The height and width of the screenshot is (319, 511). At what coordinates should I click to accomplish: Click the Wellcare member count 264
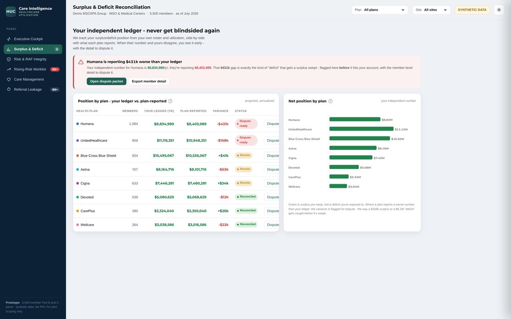tap(135, 225)
